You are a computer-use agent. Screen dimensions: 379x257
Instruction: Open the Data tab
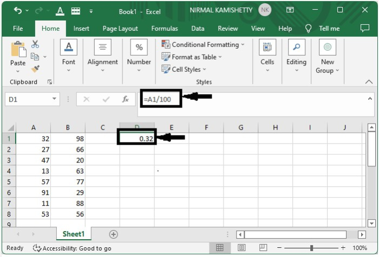click(x=198, y=29)
